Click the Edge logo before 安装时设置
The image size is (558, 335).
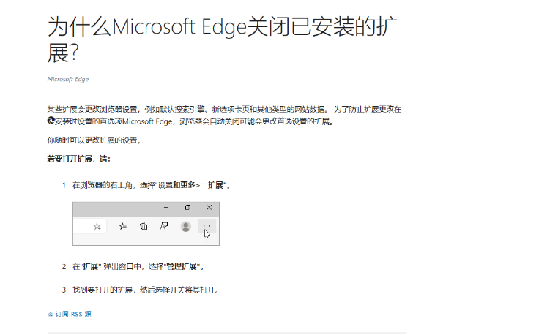tap(51, 121)
